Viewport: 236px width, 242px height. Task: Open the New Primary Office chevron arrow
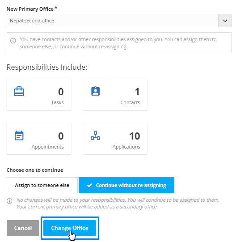pyautogui.click(x=225, y=21)
